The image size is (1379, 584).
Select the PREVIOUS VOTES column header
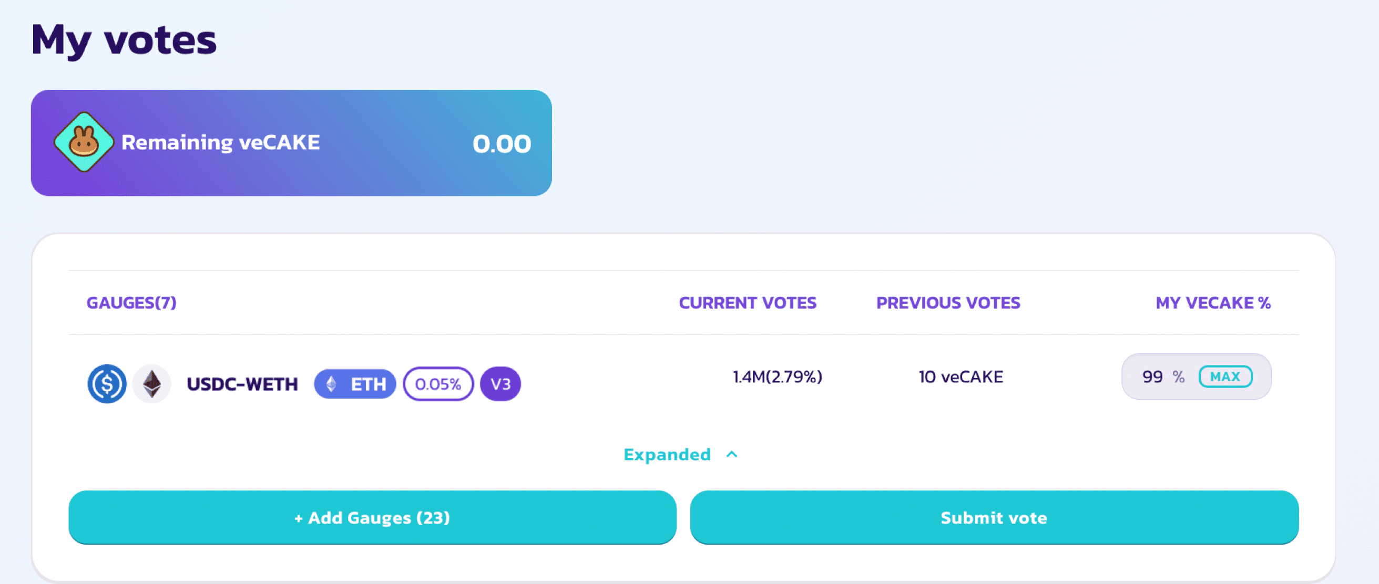click(948, 303)
